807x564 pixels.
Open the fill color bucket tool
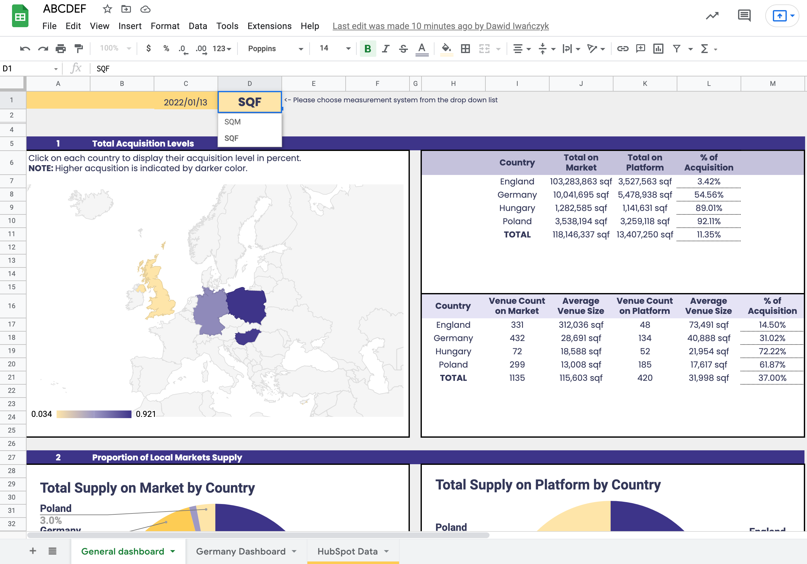(x=446, y=49)
